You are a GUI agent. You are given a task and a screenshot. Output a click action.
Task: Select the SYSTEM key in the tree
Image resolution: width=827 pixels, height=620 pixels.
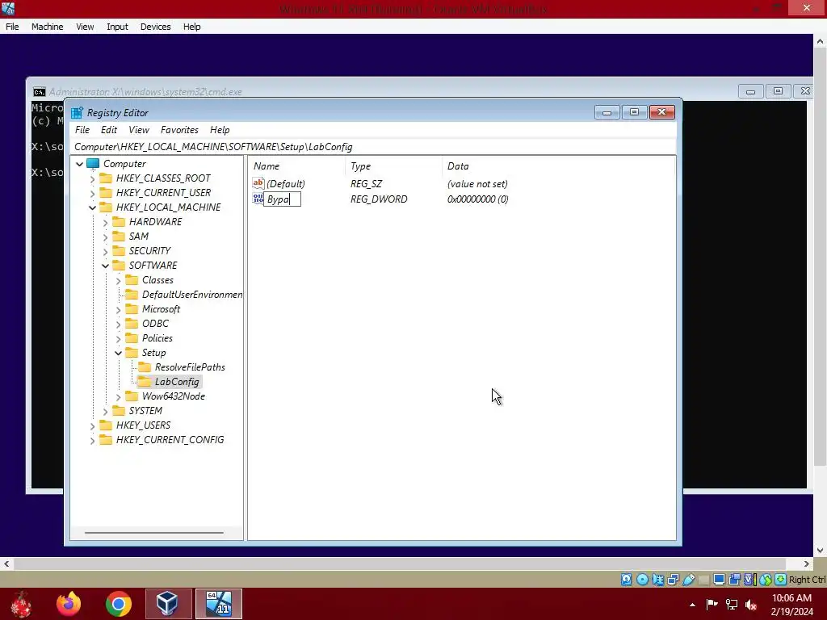(145, 411)
